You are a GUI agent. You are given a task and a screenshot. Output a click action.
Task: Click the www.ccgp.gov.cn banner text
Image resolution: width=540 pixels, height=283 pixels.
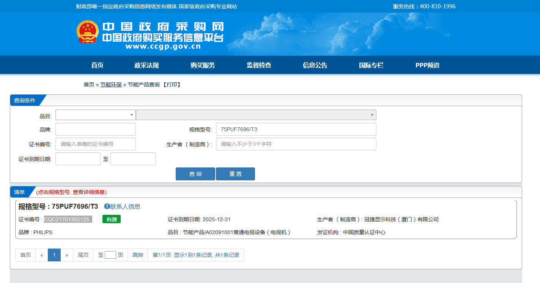point(163,47)
